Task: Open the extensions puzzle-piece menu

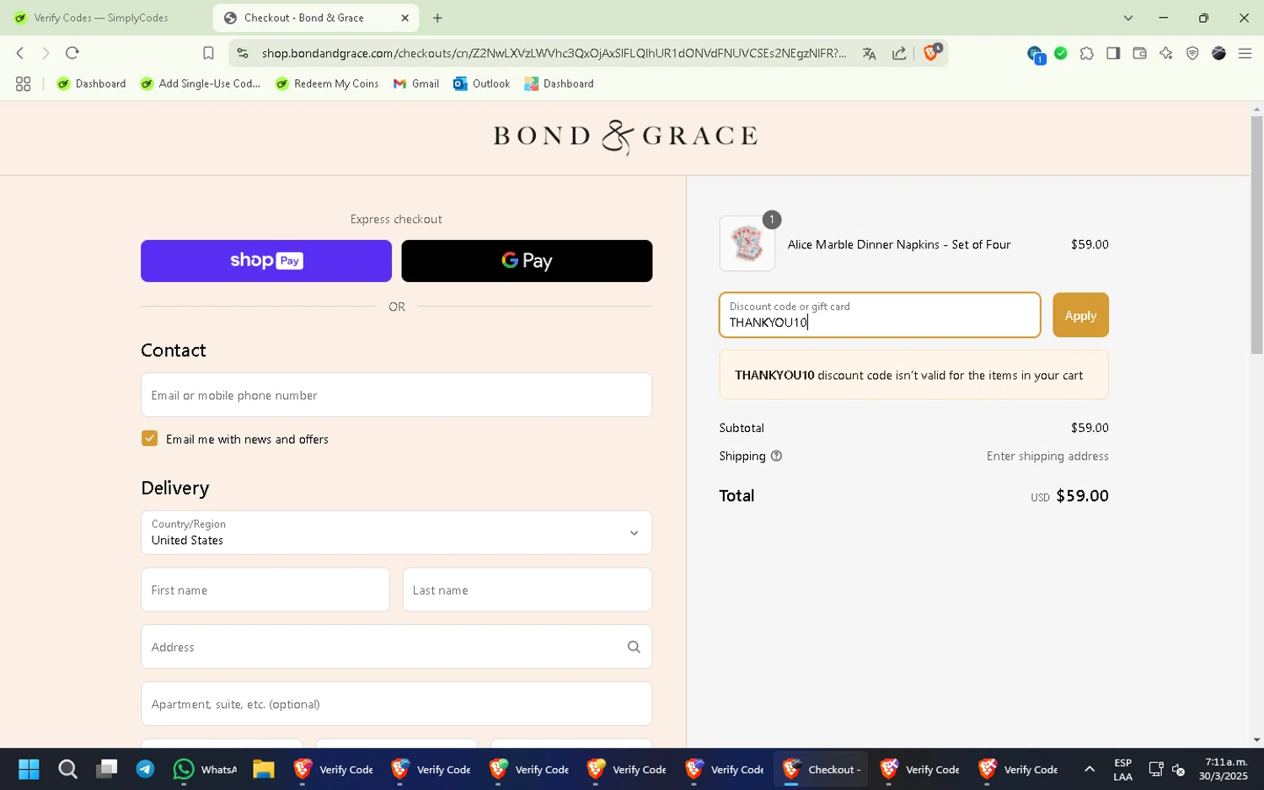Action: point(1087,53)
